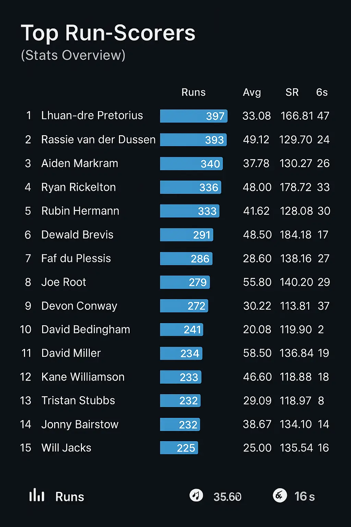Image resolution: width=351 pixels, height=527 pixels.
Task: Select the Runs label in bottom bar
Action: [x=70, y=497]
